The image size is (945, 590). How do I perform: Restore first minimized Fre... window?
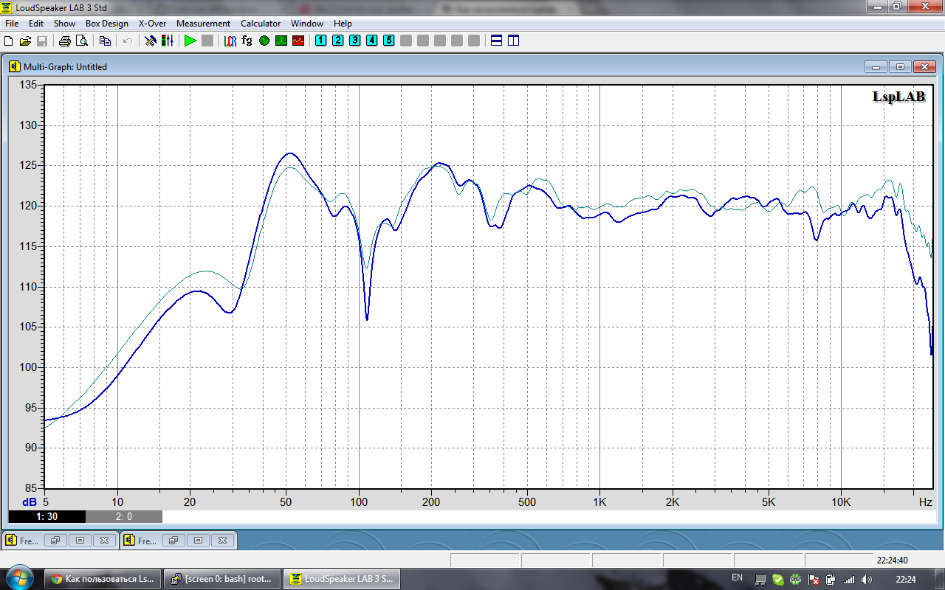[x=55, y=541]
